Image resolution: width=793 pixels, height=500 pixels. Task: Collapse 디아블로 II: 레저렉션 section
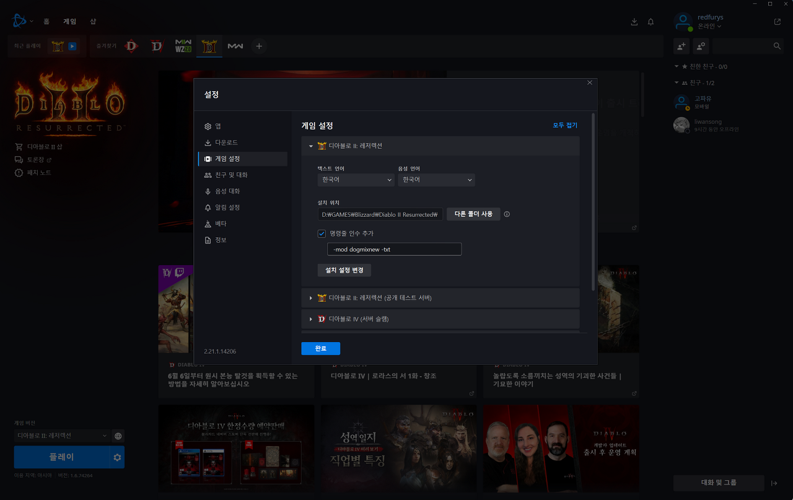click(x=440, y=146)
